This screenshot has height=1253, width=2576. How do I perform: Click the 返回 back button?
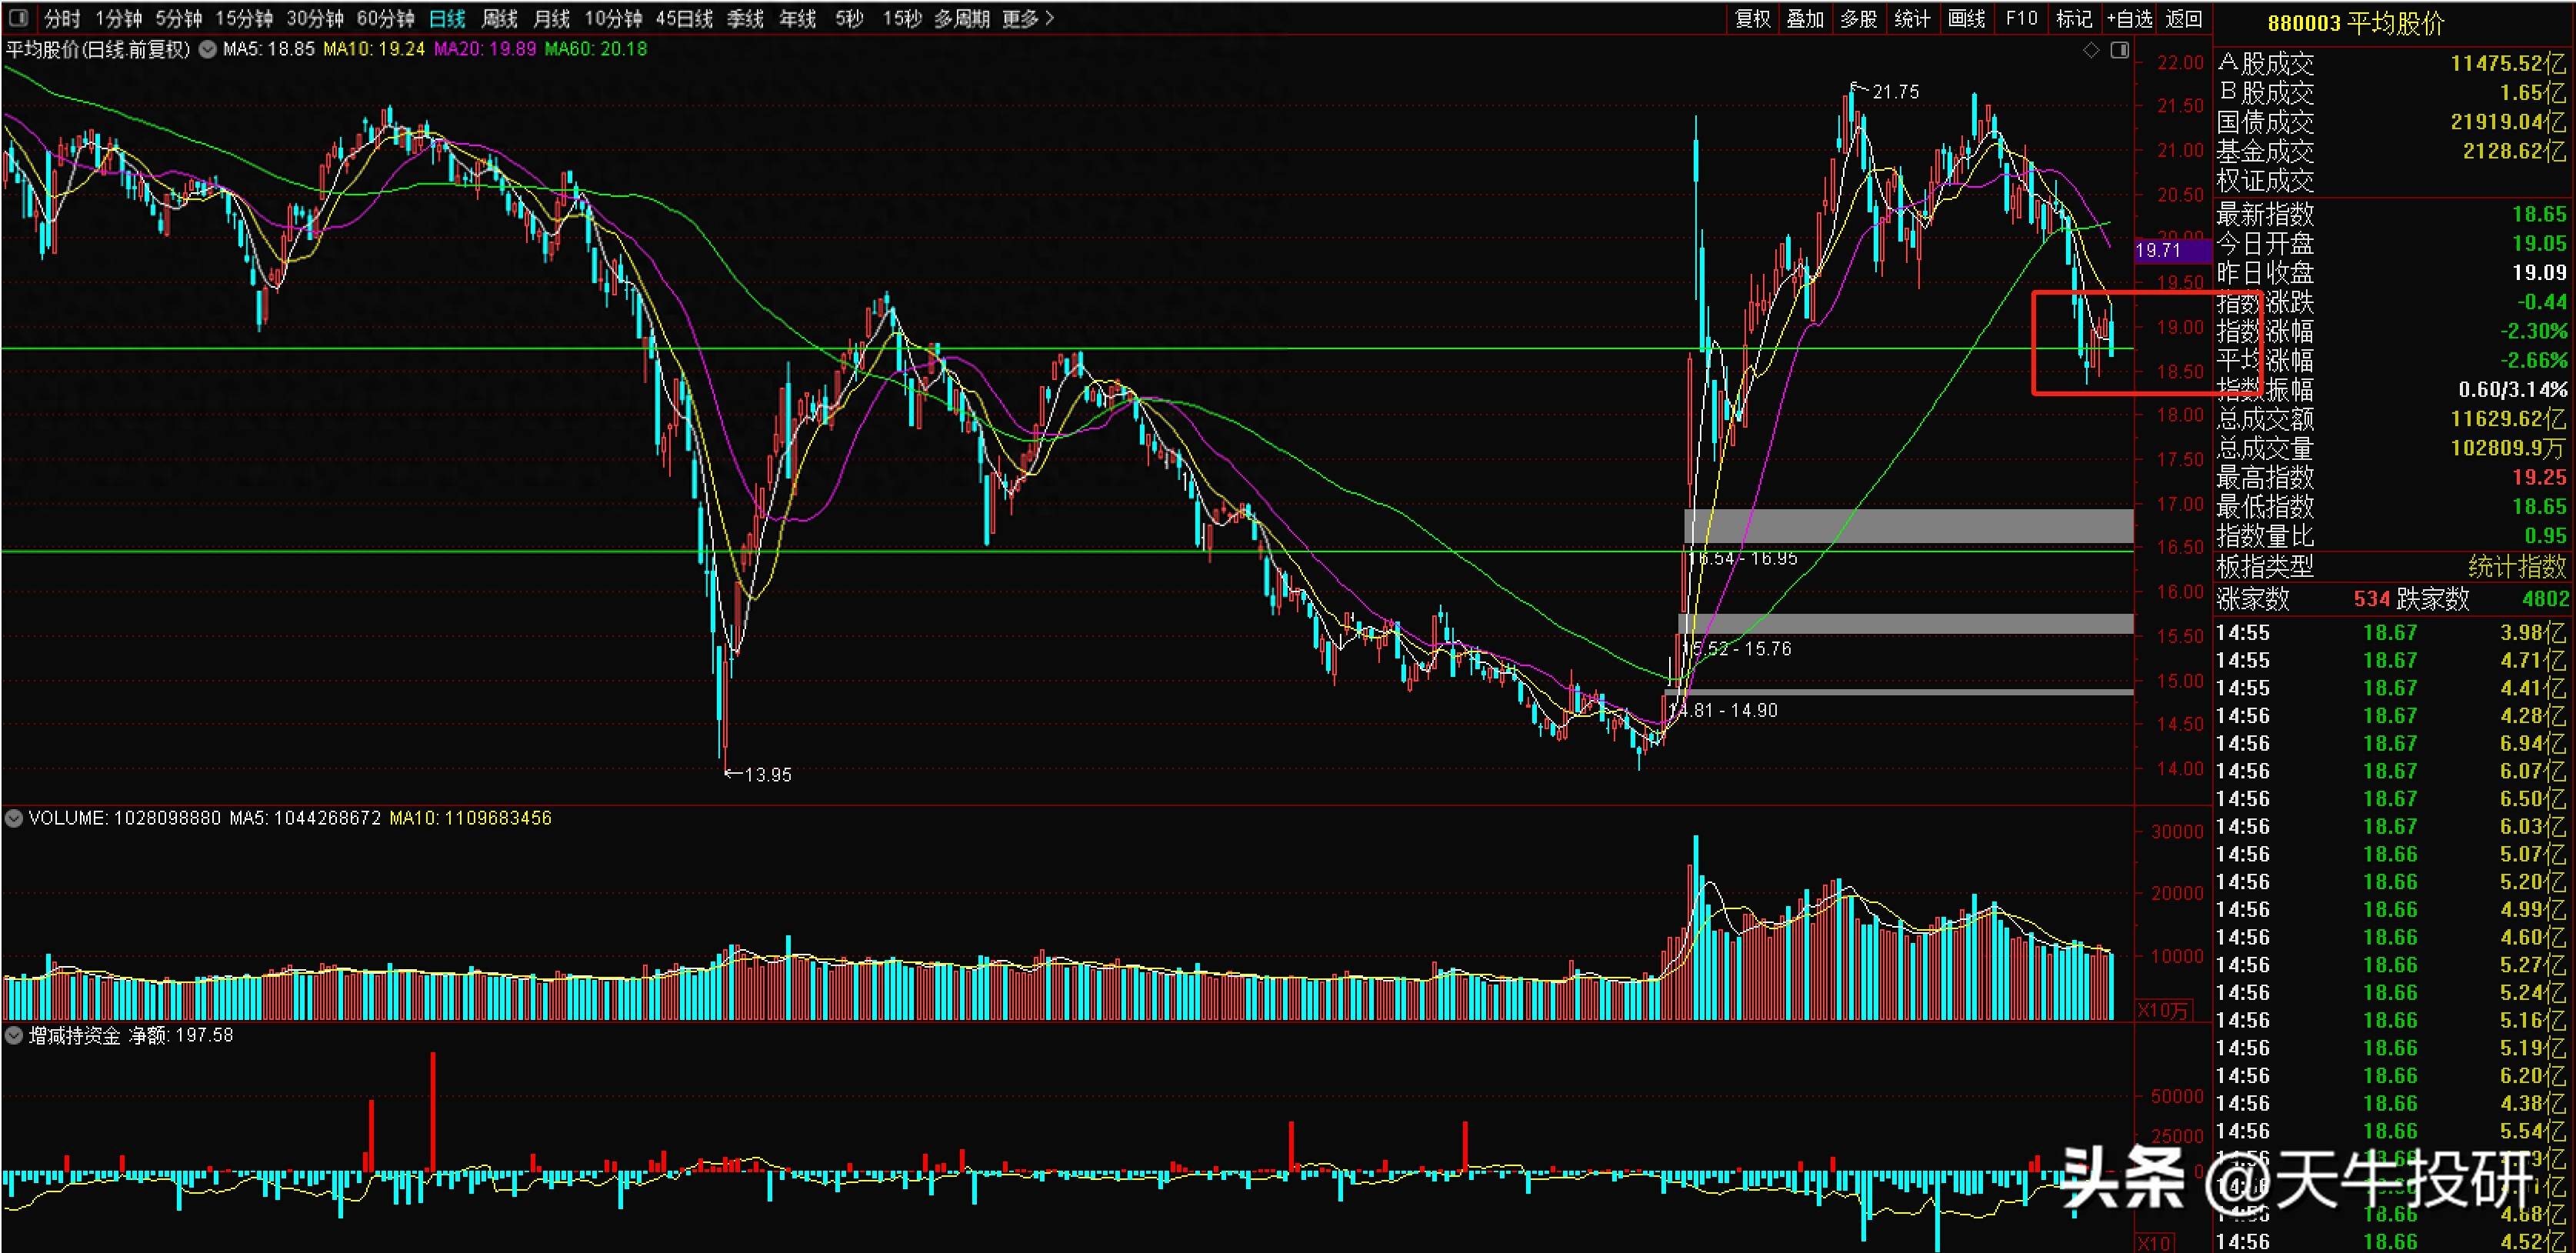tap(2184, 18)
